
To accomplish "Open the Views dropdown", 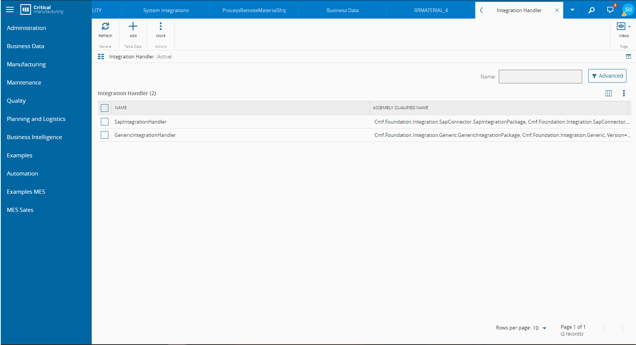I will [623, 27].
